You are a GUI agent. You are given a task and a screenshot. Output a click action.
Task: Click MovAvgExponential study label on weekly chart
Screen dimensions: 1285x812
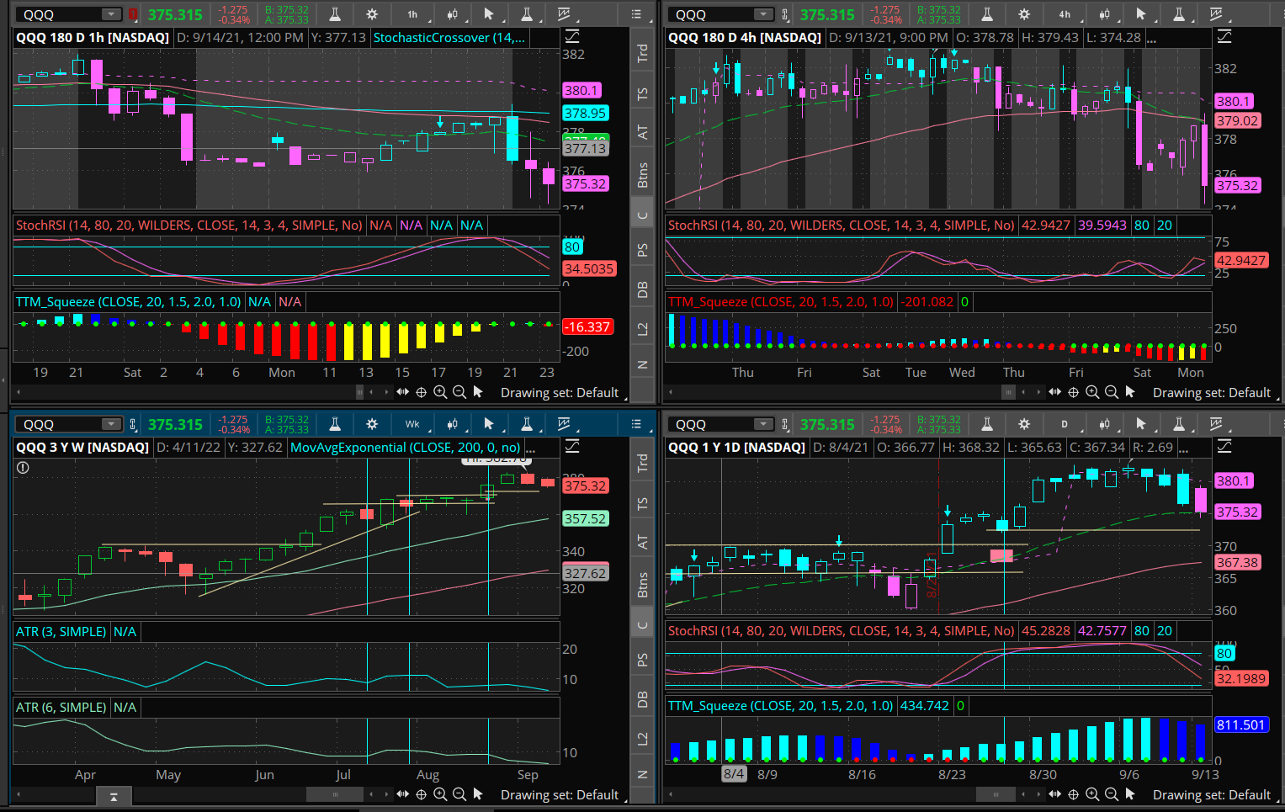coord(406,447)
